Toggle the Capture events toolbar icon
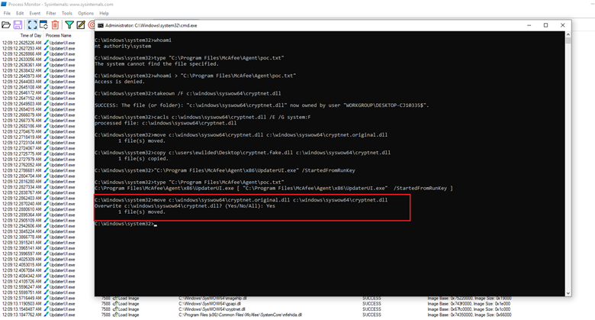Image resolution: width=595 pixels, height=320 pixels. click(x=31, y=24)
